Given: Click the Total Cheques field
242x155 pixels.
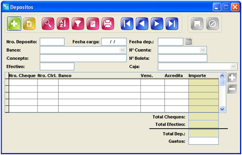Looking at the screenshot, I should pyautogui.click(x=204, y=117).
